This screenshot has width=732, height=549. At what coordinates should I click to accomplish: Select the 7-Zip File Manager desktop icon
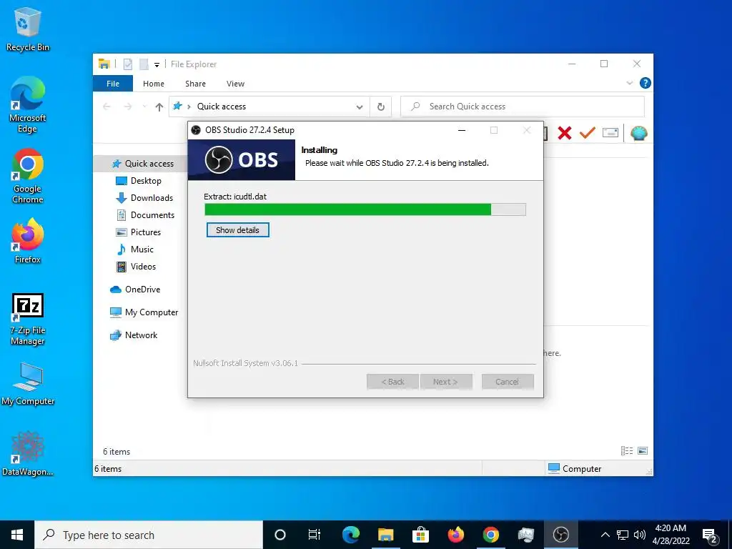click(28, 320)
